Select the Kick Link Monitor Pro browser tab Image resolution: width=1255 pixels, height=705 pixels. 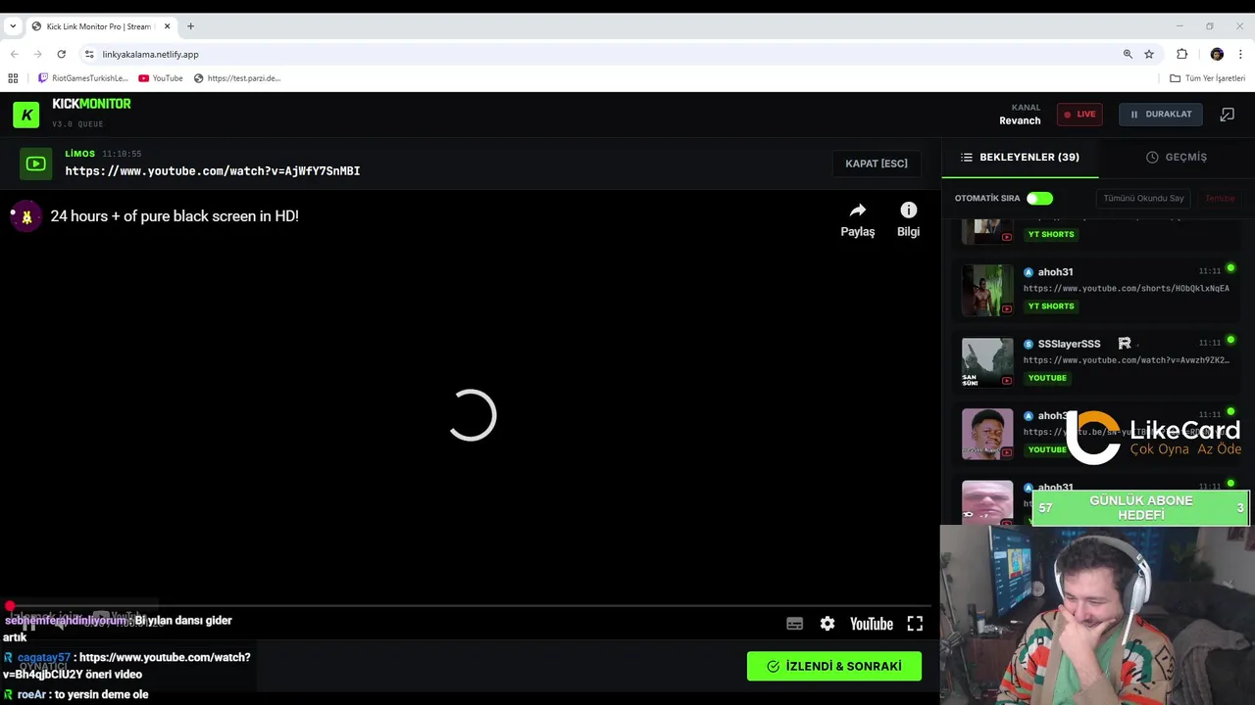[x=101, y=26]
